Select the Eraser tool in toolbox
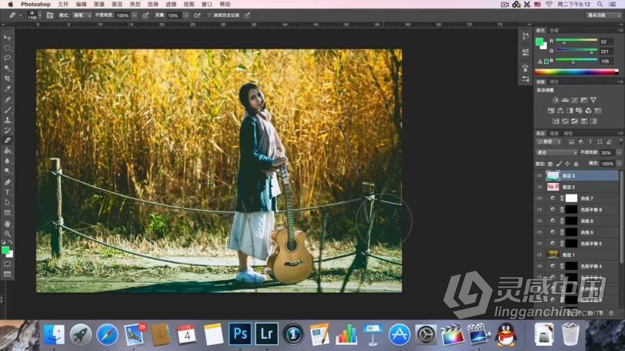 tap(8, 140)
